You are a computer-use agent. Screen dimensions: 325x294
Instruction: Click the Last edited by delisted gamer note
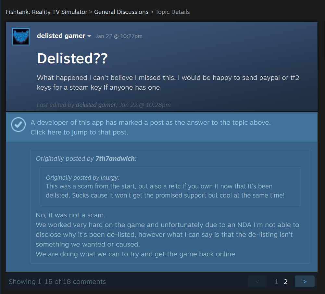[104, 105]
